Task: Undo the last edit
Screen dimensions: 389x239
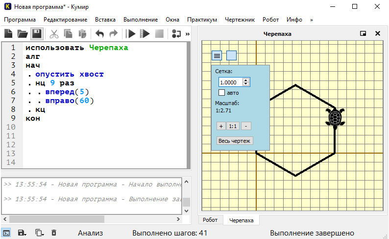Action: (100, 33)
